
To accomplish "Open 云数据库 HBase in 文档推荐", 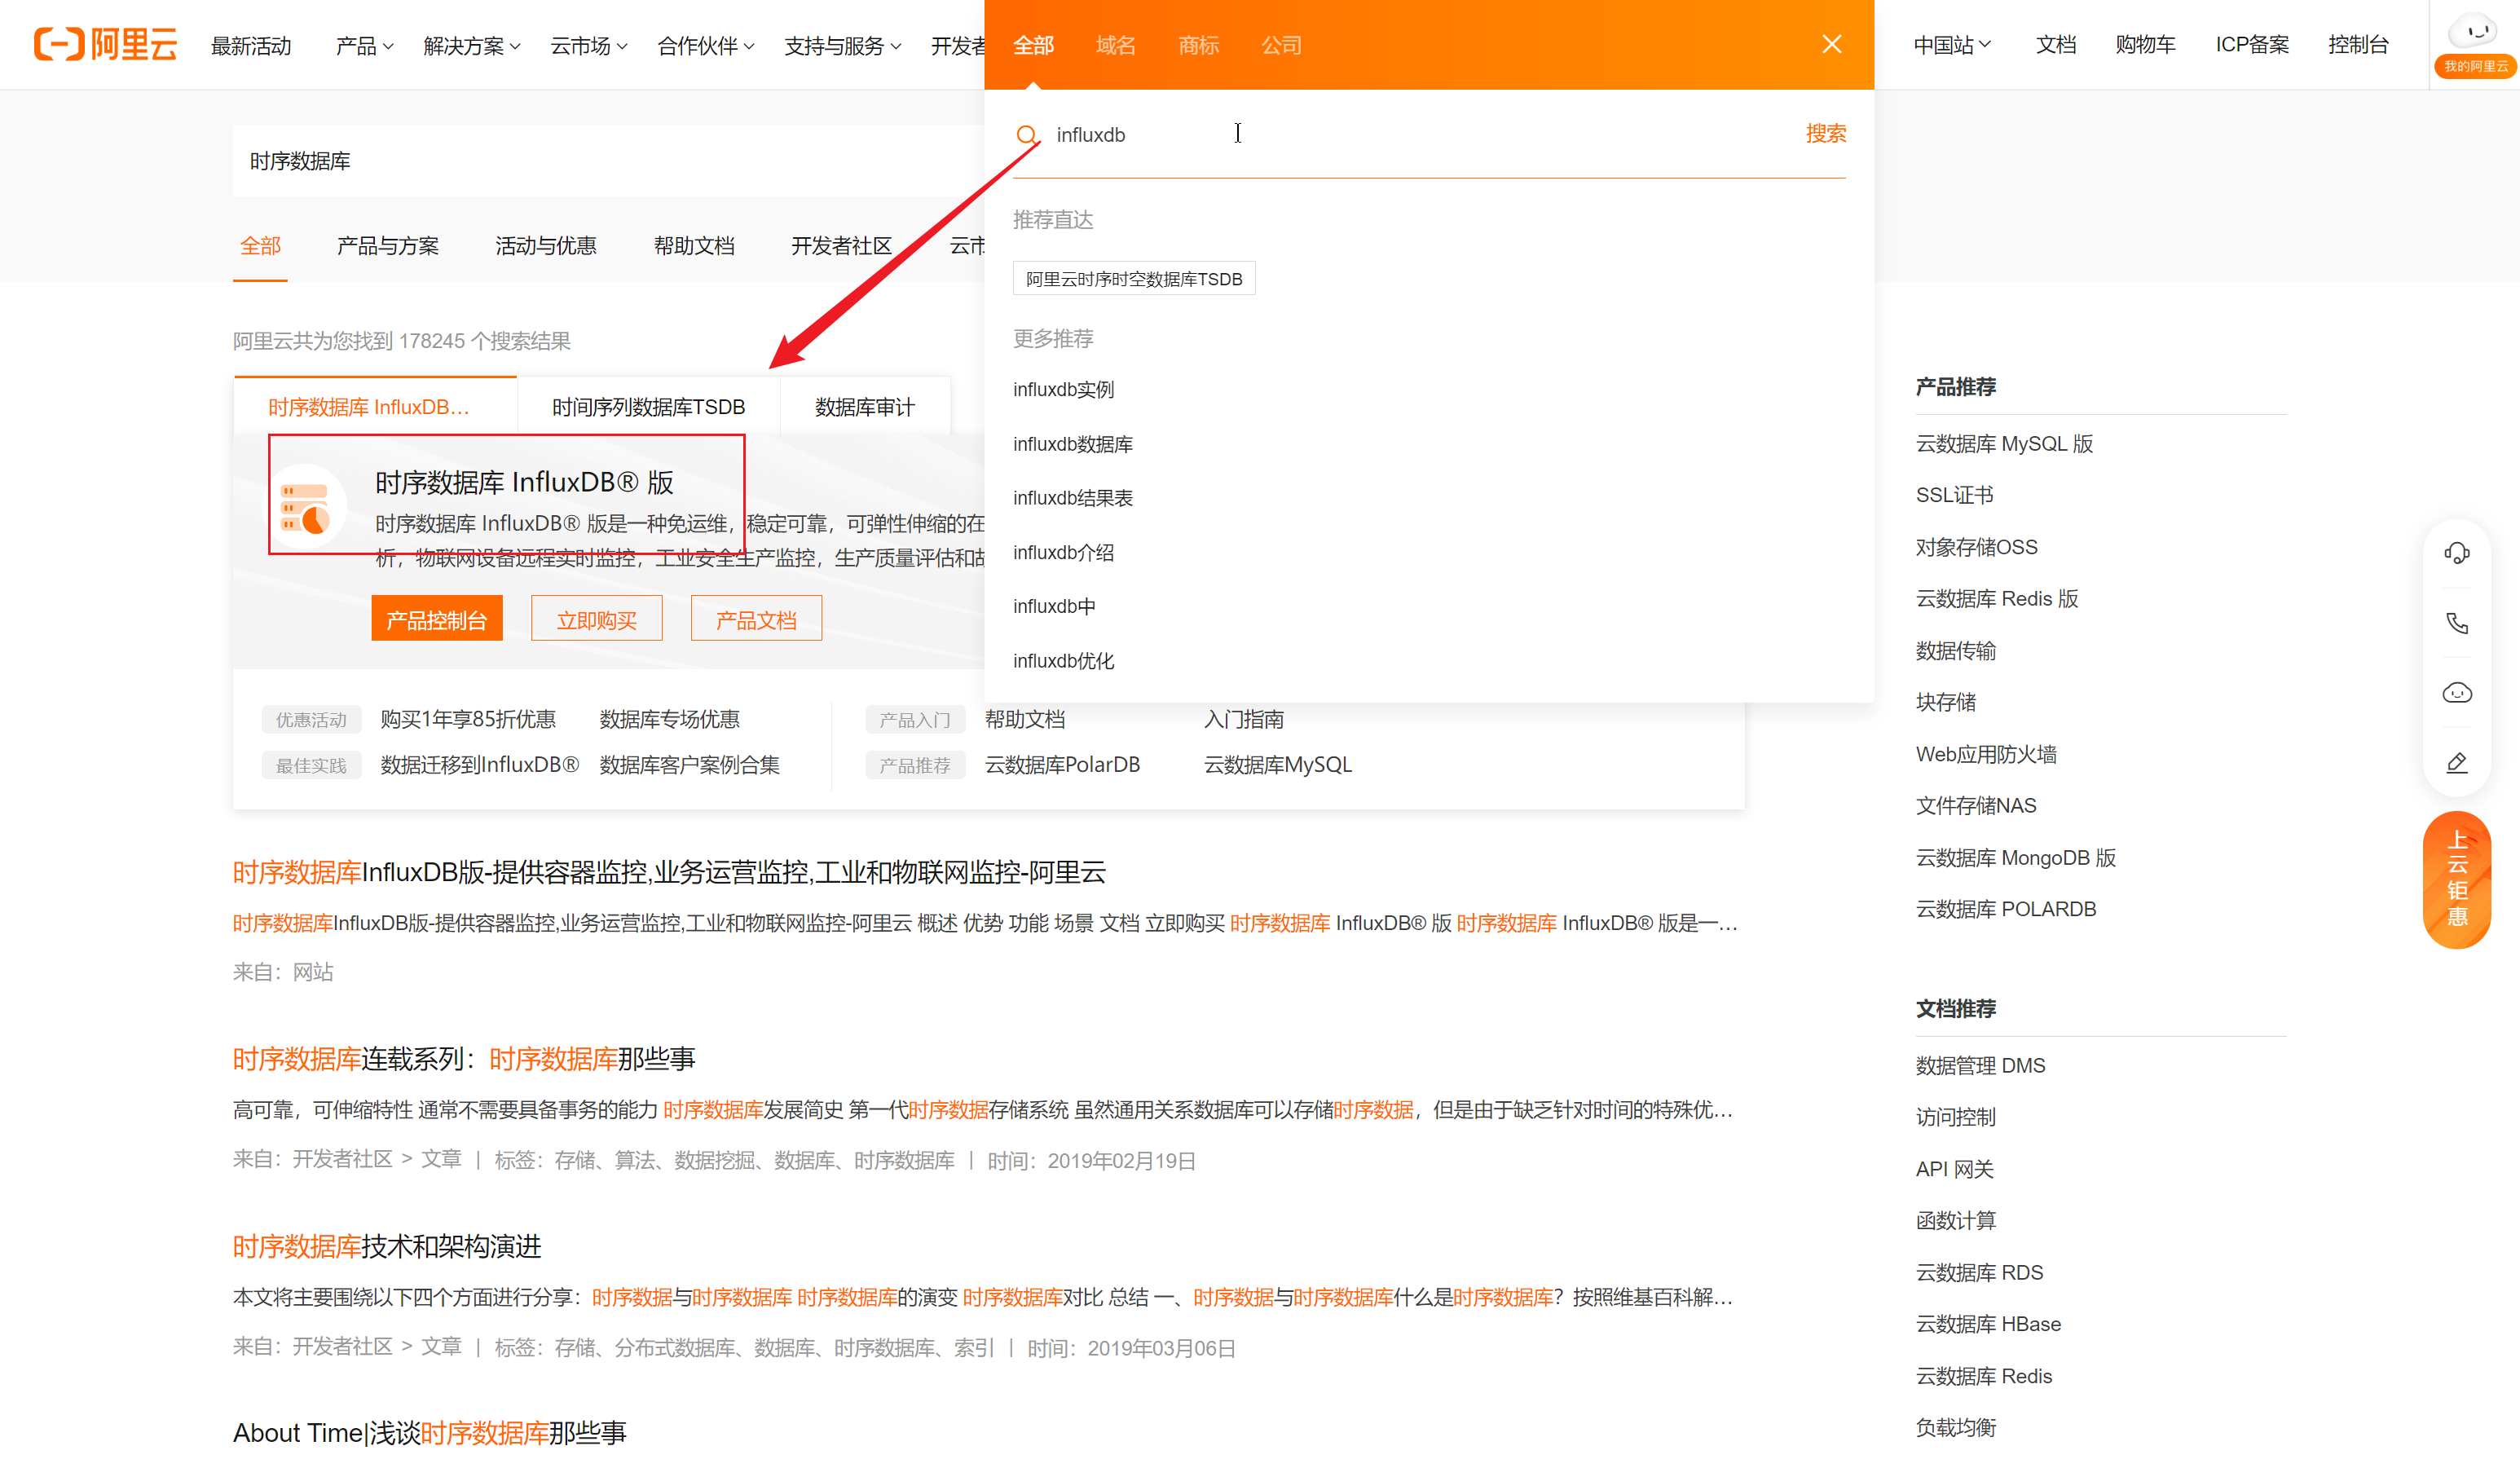I will (1988, 1324).
